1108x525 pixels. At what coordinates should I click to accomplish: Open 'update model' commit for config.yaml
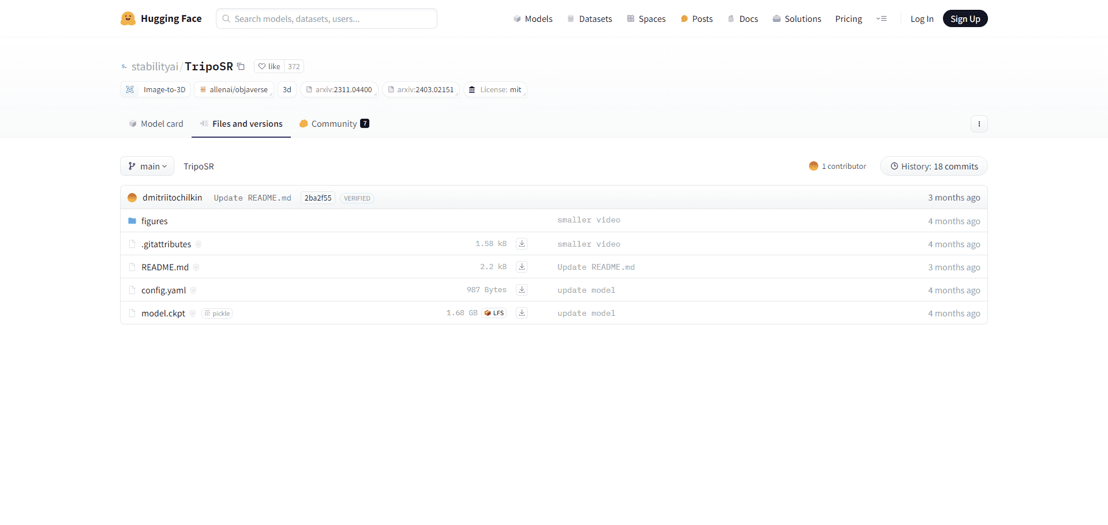pyautogui.click(x=586, y=290)
